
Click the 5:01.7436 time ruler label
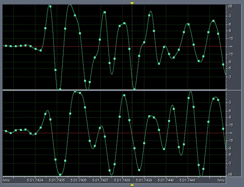pos(79,180)
